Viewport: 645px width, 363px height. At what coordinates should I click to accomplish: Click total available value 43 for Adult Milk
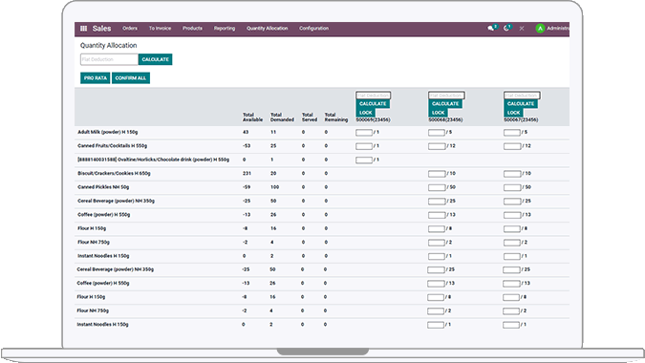click(246, 132)
